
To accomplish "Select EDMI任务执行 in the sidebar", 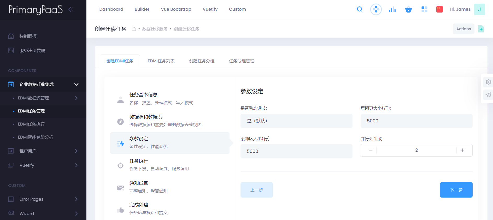I will [31, 124].
